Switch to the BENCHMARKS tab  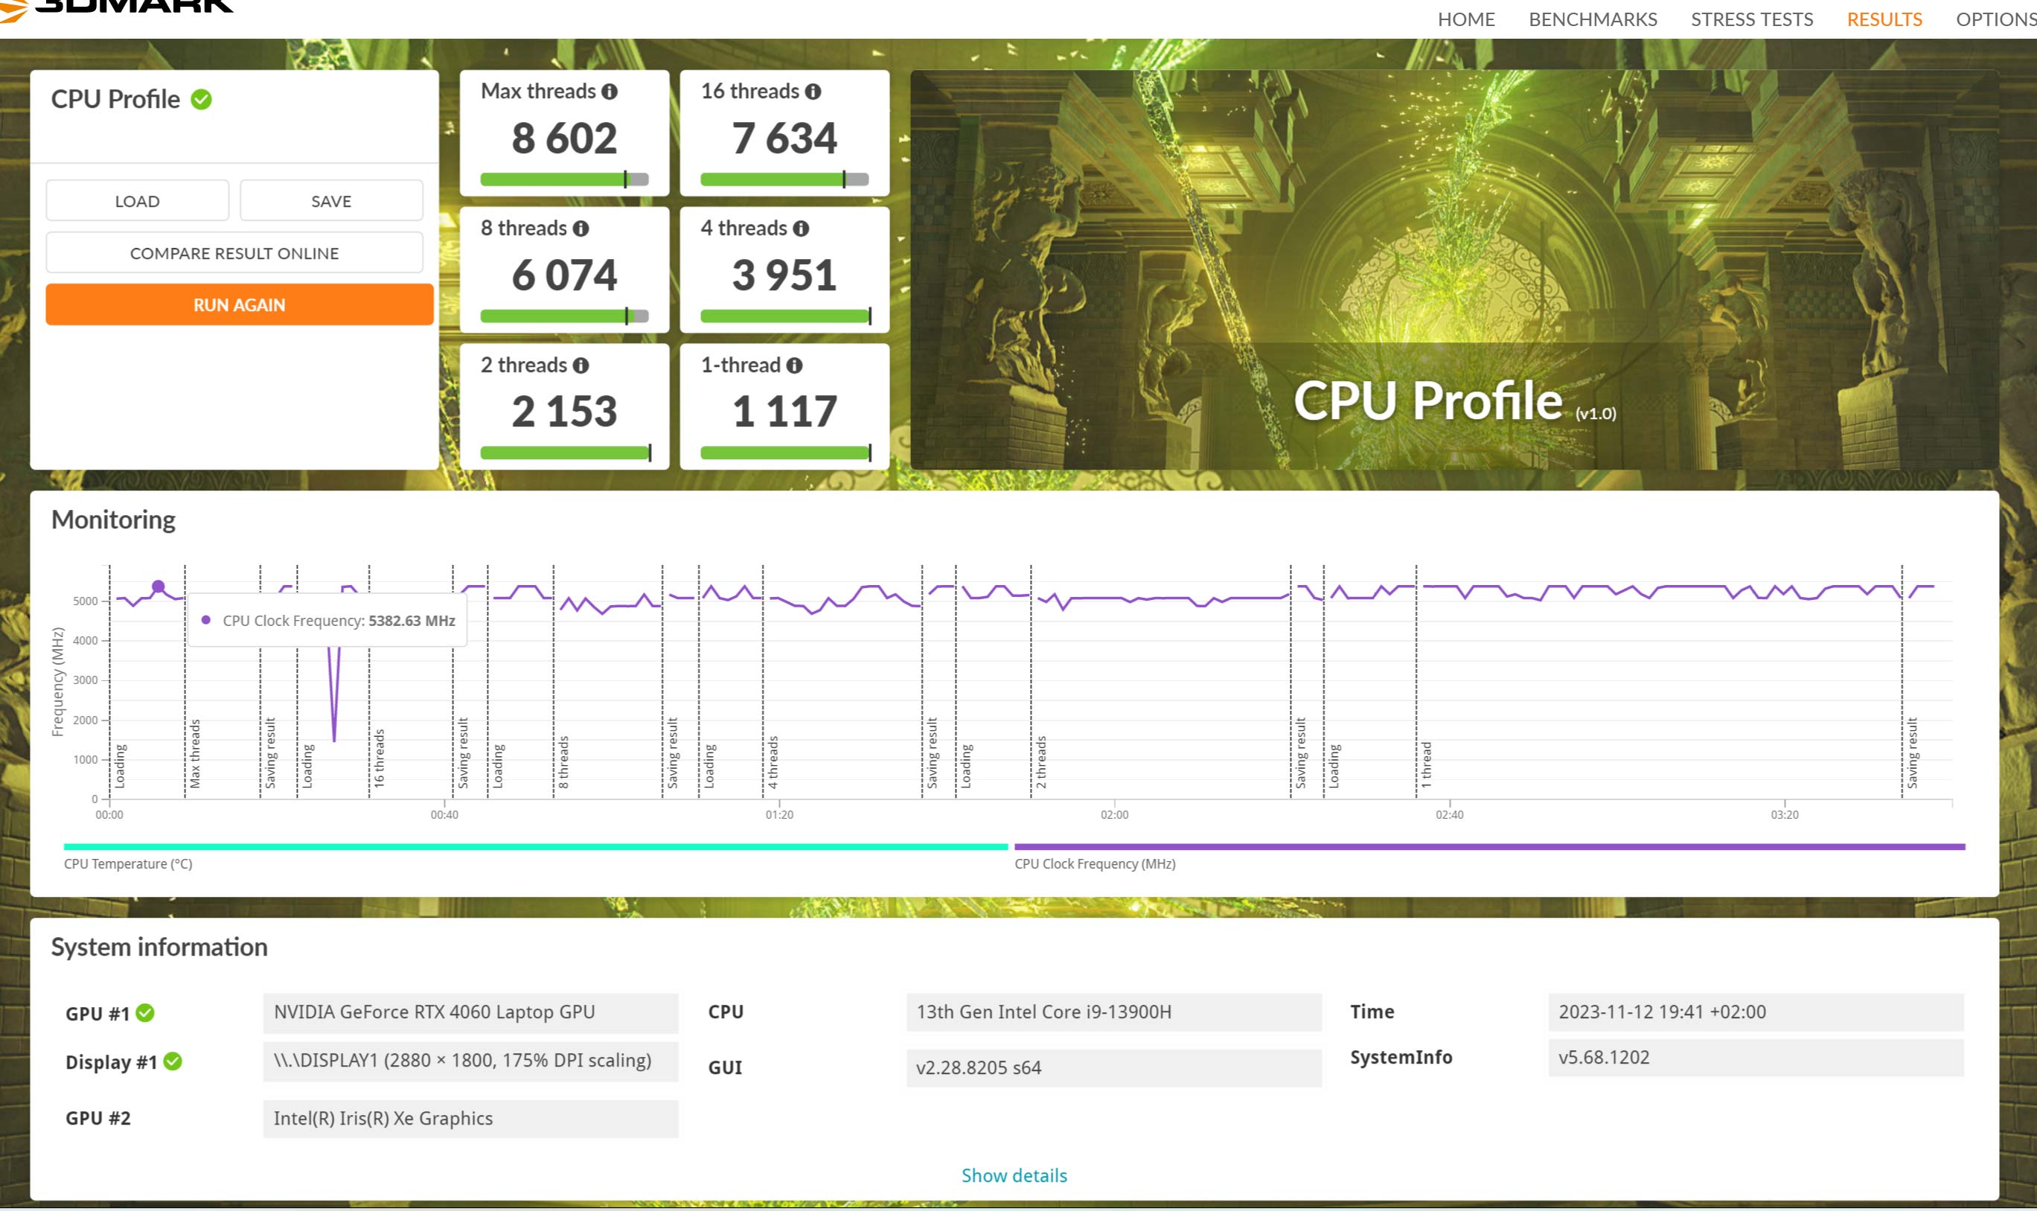point(1592,19)
